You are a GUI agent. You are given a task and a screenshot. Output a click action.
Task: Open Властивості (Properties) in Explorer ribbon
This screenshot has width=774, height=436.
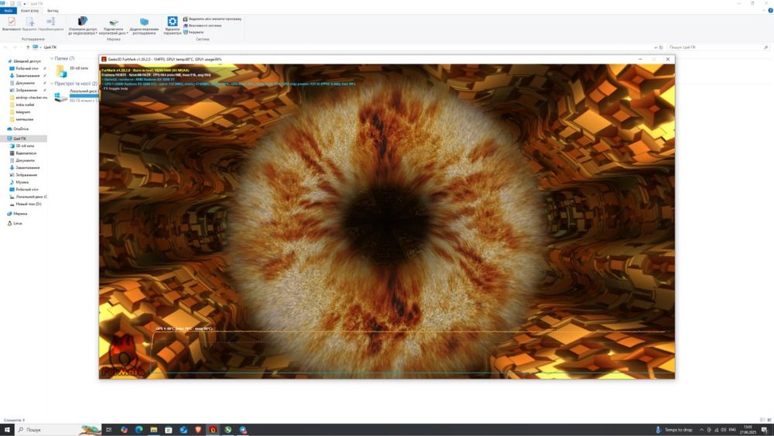click(12, 24)
